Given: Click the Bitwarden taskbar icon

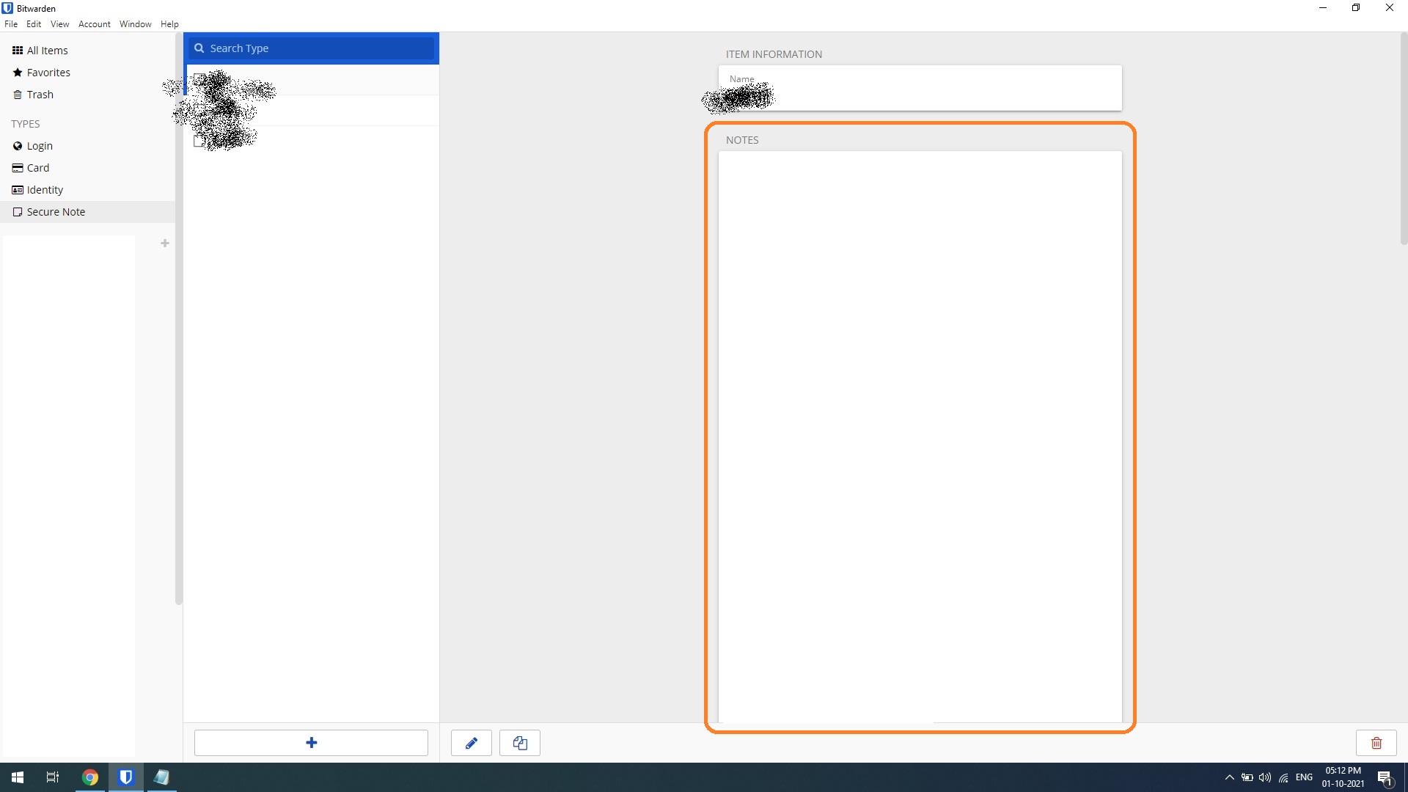Looking at the screenshot, I should click(126, 777).
